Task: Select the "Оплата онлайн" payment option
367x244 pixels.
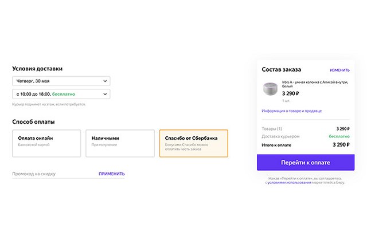Action: [x=46, y=143]
